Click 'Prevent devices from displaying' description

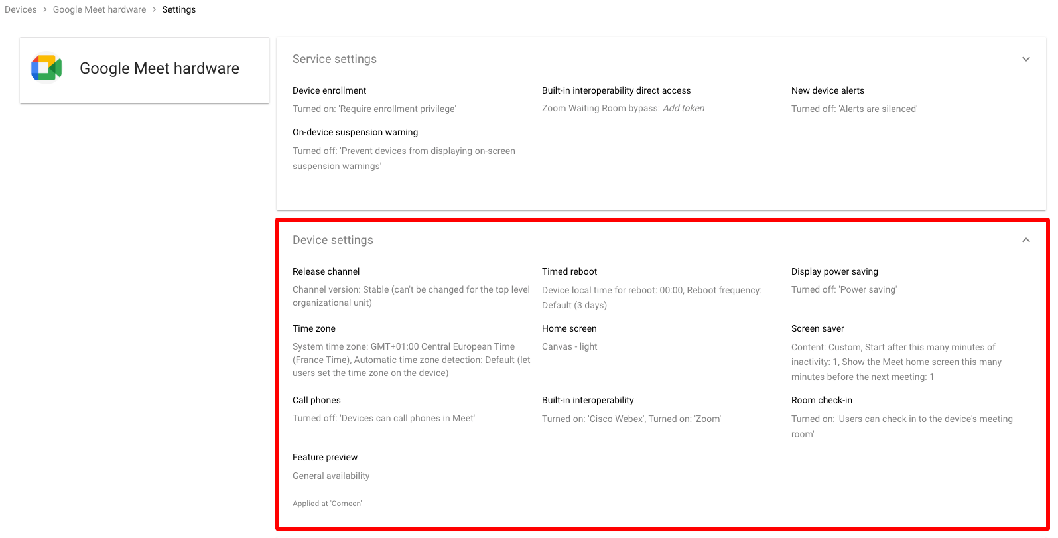404,158
